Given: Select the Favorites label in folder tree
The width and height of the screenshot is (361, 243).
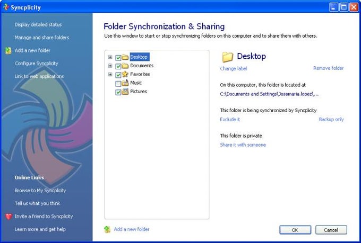Looking at the screenshot, I should (x=140, y=74).
